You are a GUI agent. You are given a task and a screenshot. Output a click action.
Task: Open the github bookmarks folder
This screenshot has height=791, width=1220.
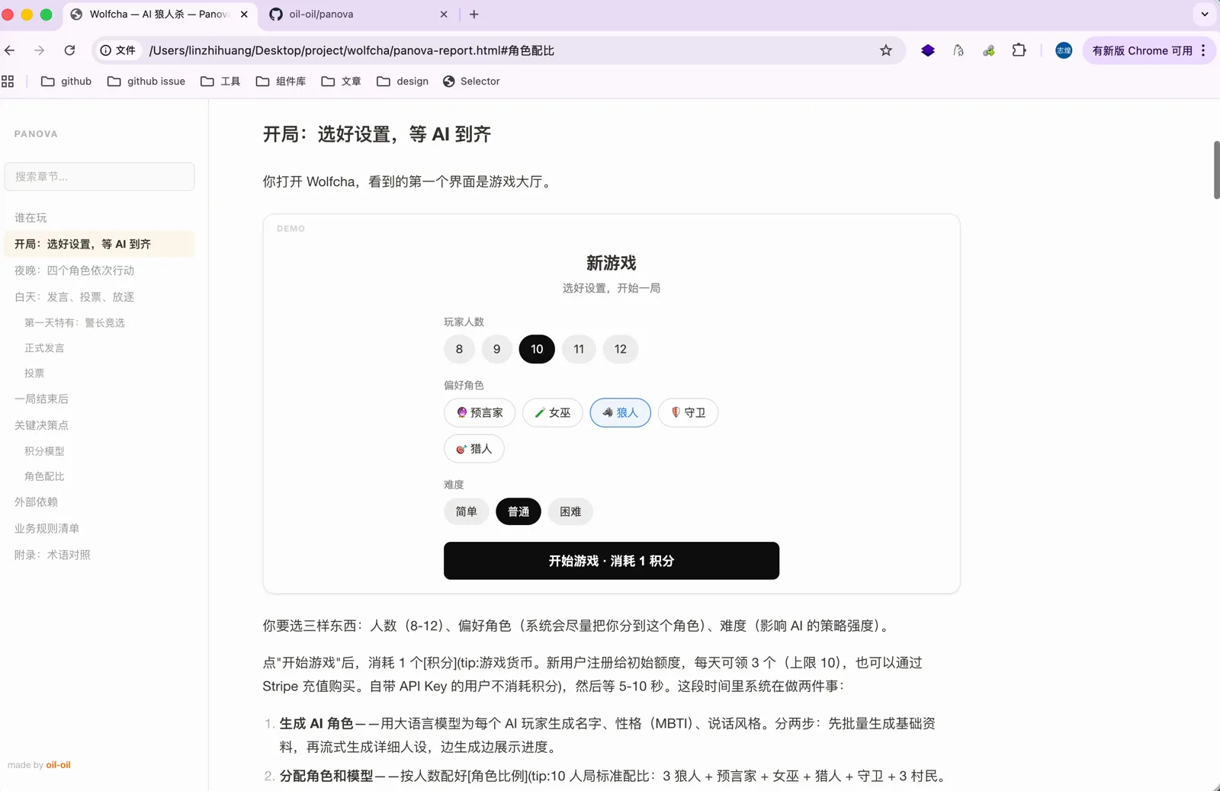coord(66,82)
